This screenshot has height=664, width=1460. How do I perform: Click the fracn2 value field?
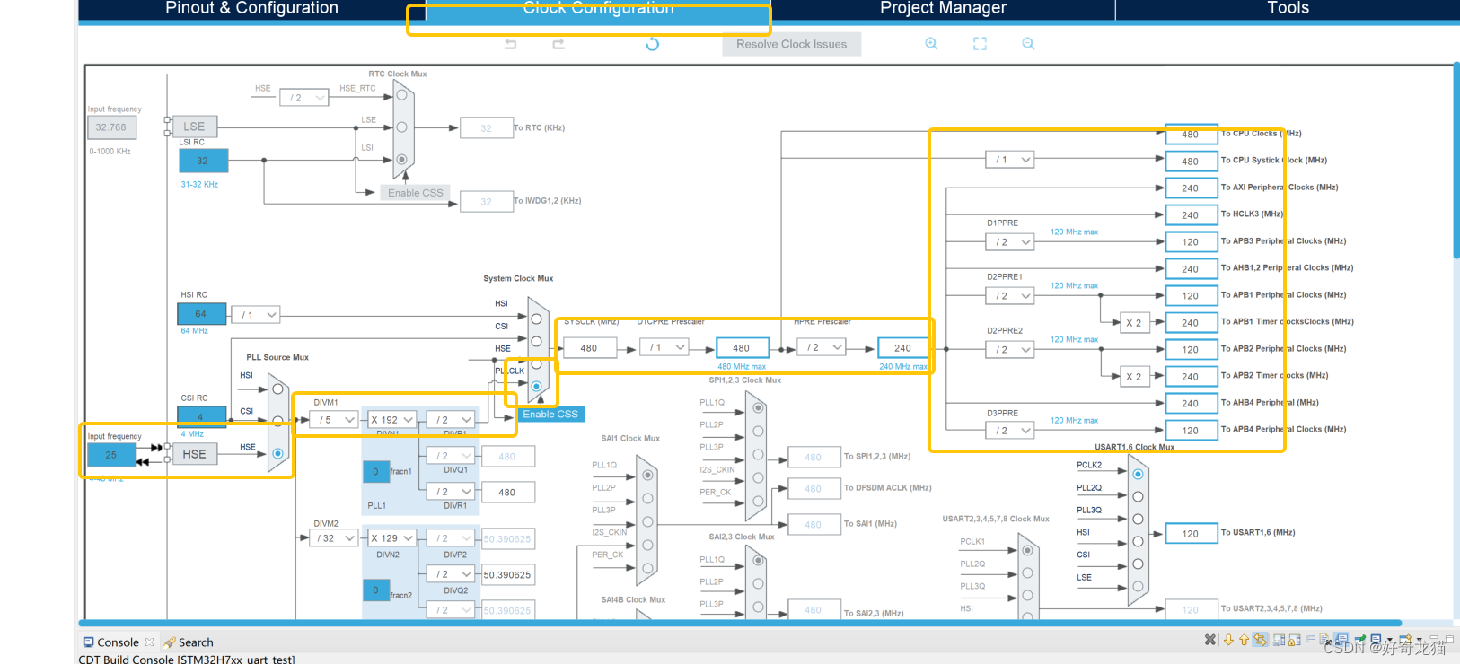pos(375,590)
